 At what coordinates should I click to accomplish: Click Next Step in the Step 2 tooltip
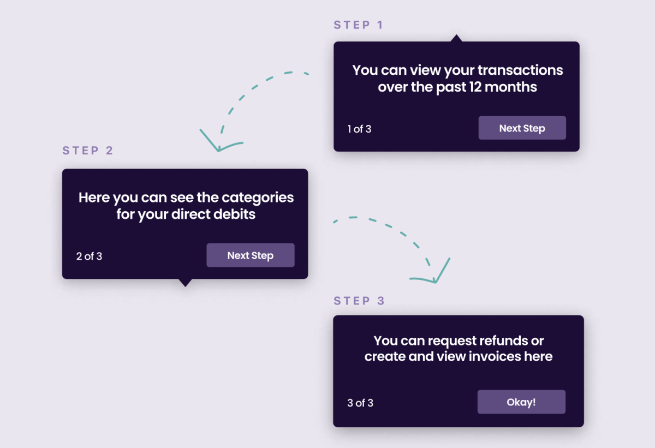[x=251, y=255]
